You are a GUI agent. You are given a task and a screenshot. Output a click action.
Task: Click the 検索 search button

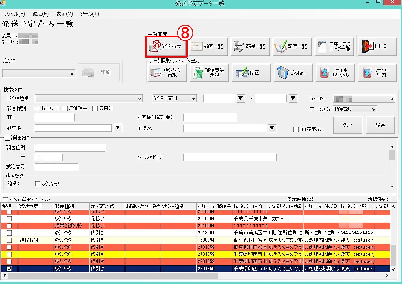(x=380, y=125)
